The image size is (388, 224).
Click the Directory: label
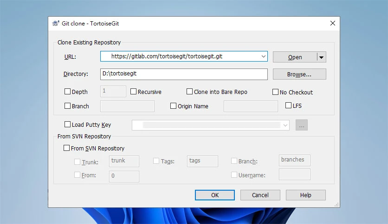(x=76, y=74)
